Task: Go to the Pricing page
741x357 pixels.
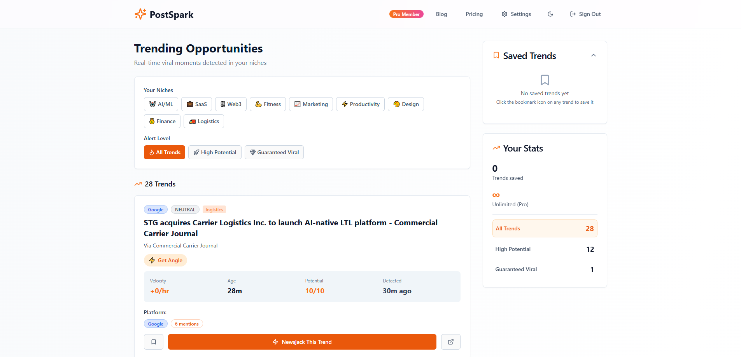Action: pos(474,14)
